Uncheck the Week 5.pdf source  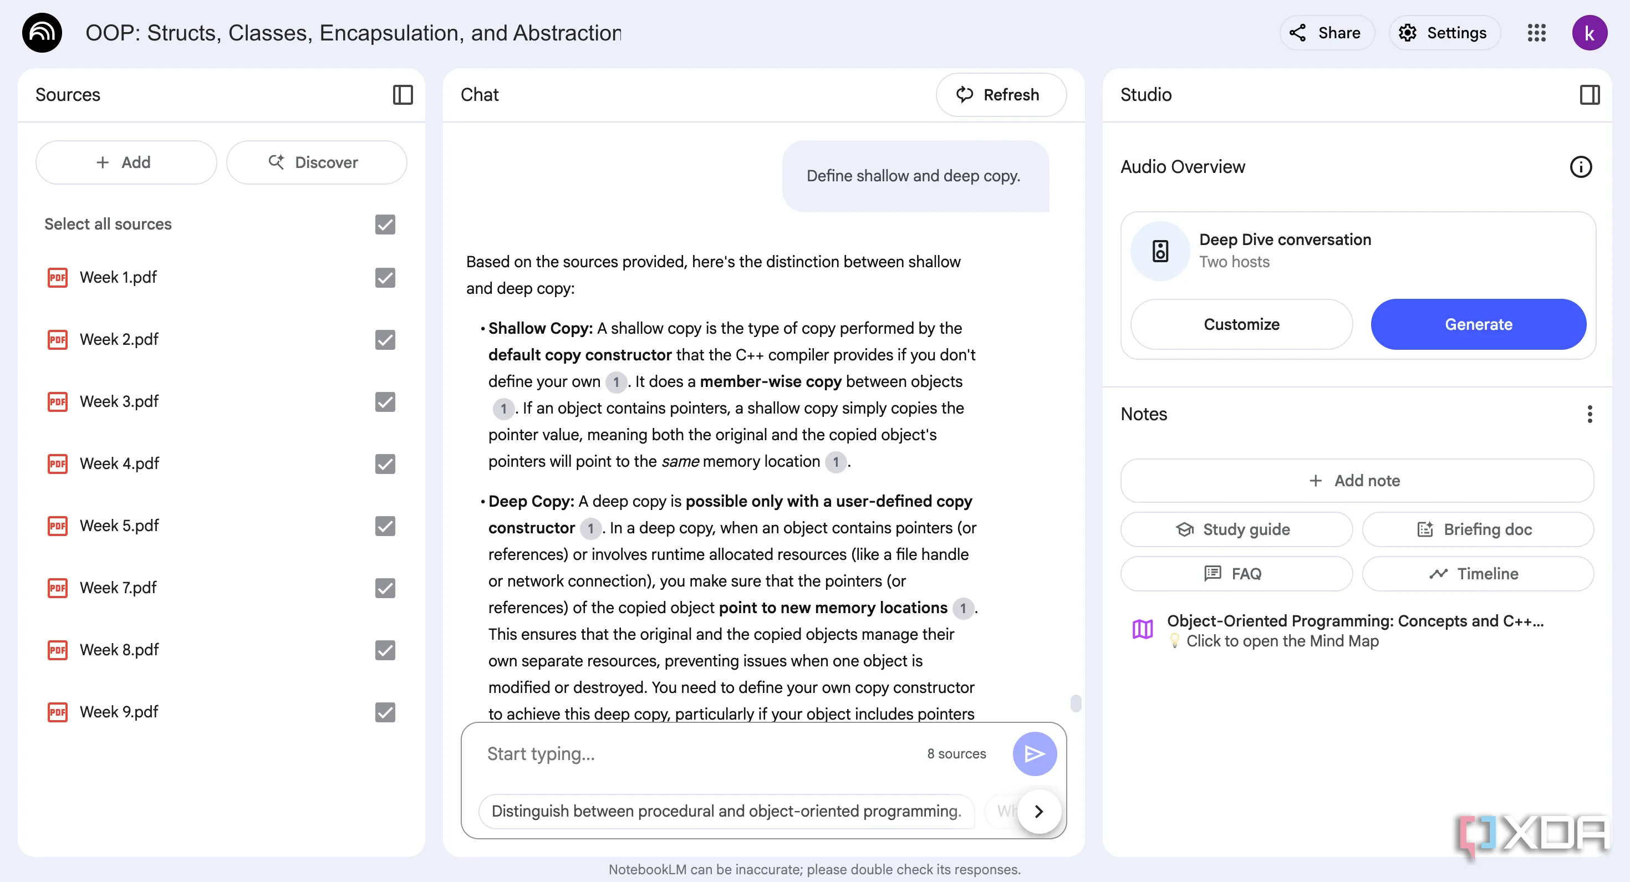[x=385, y=526]
